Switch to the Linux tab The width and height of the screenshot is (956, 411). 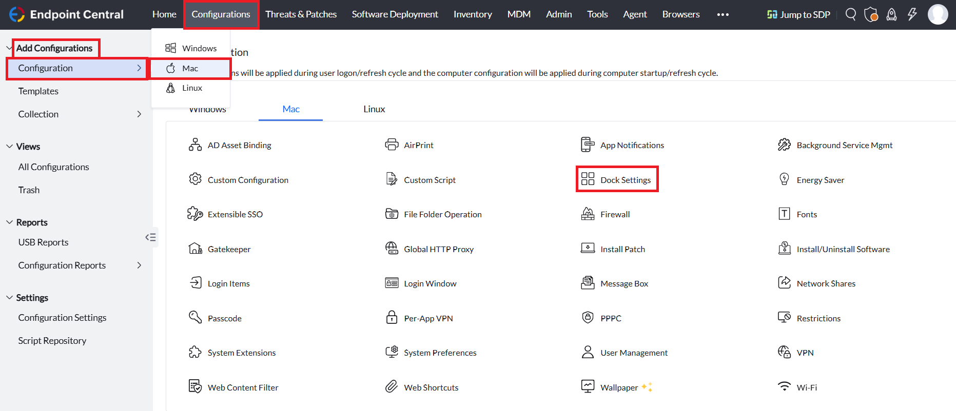point(374,109)
